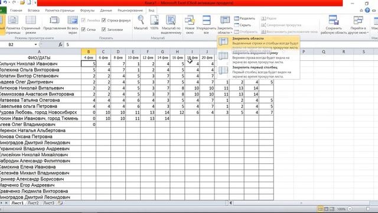The width and height of the screenshot is (378, 213).
Task: Open Custom Views (Представления)
Action: pos(54,24)
